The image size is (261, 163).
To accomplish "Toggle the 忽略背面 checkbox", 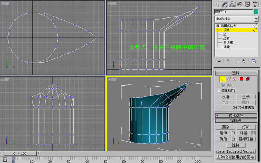I will [x=218, y=90].
